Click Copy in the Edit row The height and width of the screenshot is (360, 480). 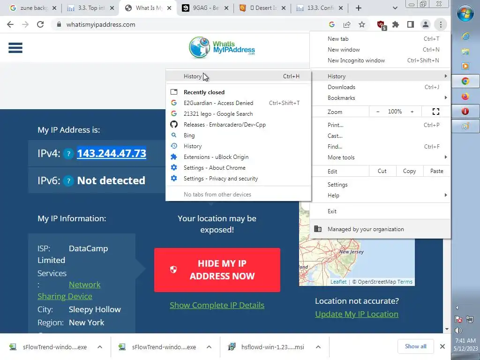click(410, 171)
